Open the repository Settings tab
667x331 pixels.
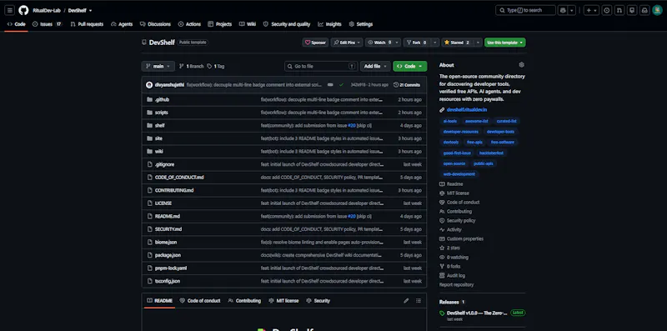[361, 24]
